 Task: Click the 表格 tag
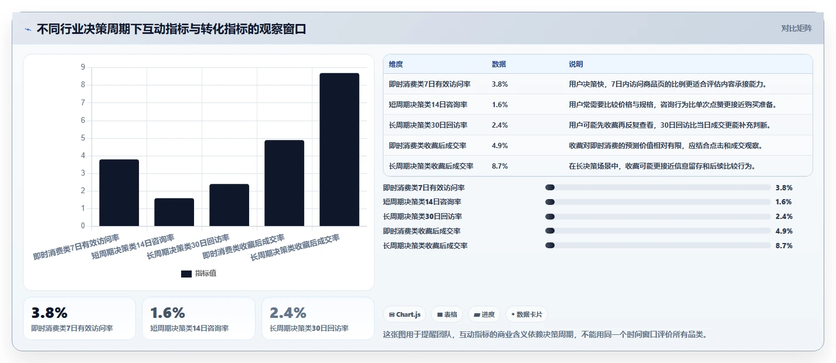coord(447,314)
